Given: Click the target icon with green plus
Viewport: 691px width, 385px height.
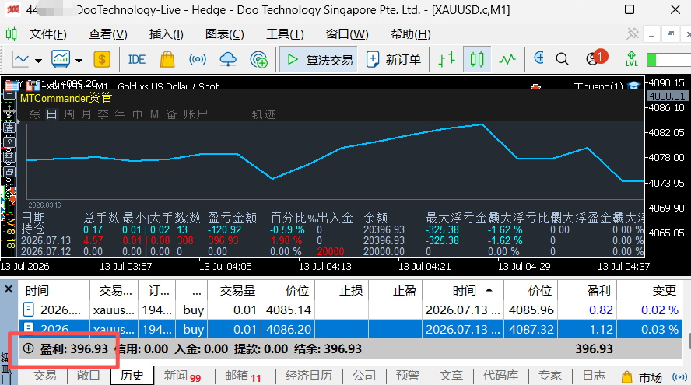Looking at the screenshot, I should point(258,59).
